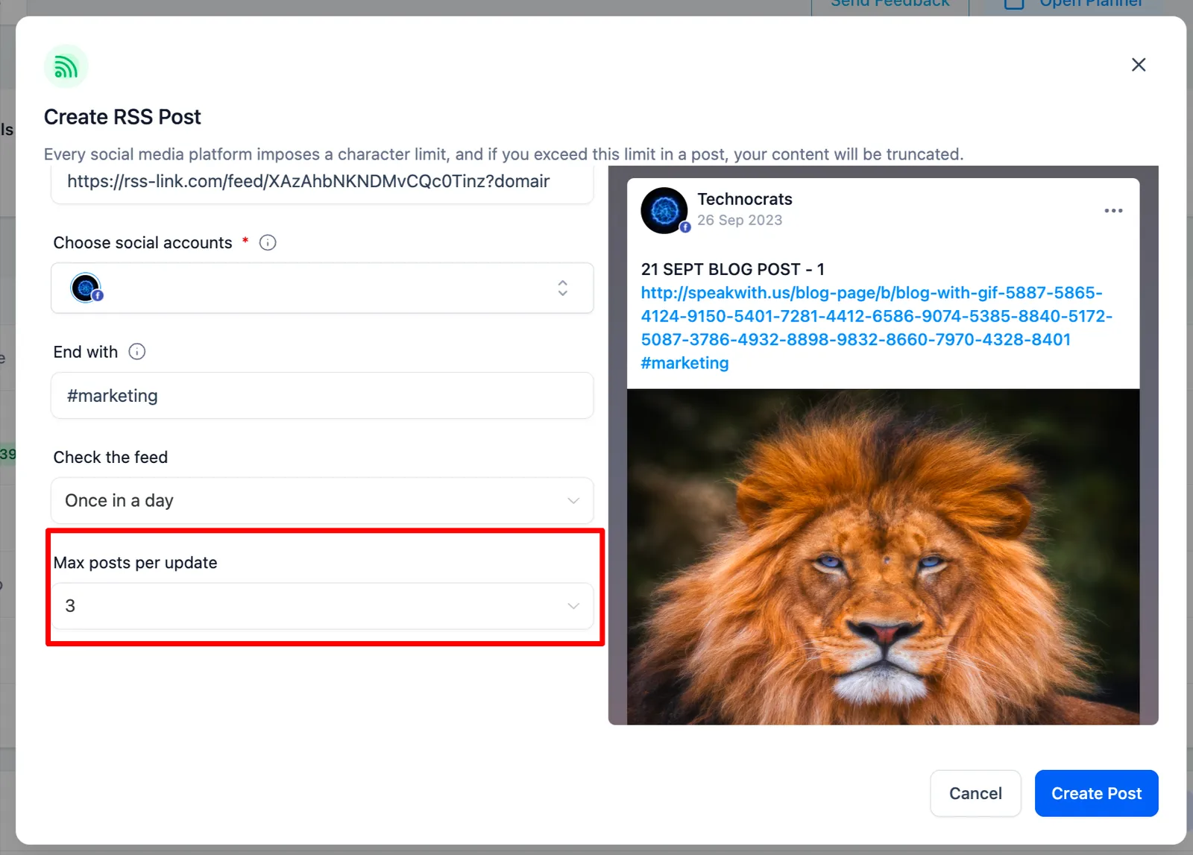
Task: Expand the social accounts selector arrows
Action: coord(563,288)
